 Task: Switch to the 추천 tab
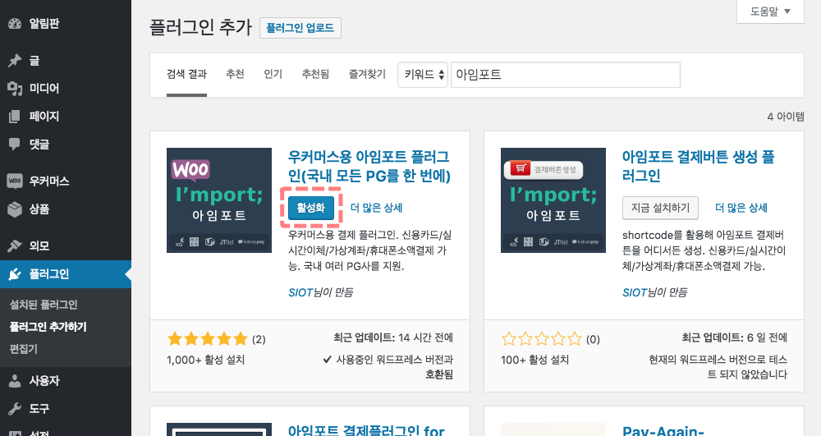(235, 75)
